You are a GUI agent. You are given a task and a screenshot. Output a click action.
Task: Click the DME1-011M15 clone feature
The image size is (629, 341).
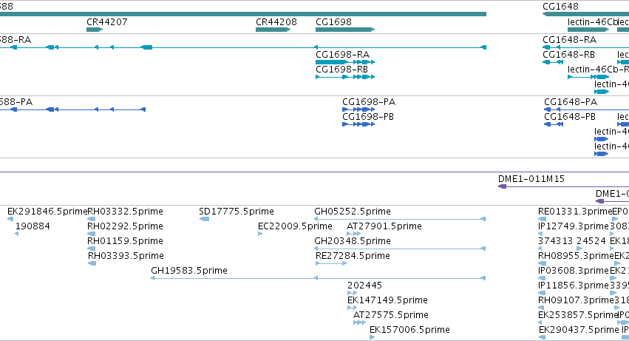(563, 186)
